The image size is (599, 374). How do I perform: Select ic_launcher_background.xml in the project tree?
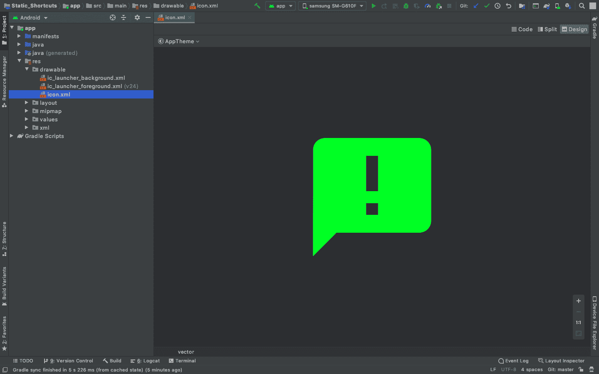[87, 78]
